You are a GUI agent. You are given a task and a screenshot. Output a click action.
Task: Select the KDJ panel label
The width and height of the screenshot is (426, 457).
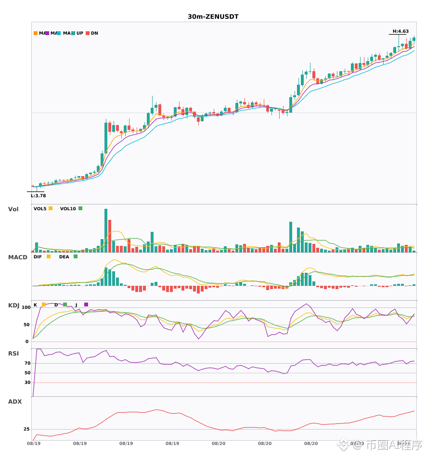pos(13,305)
